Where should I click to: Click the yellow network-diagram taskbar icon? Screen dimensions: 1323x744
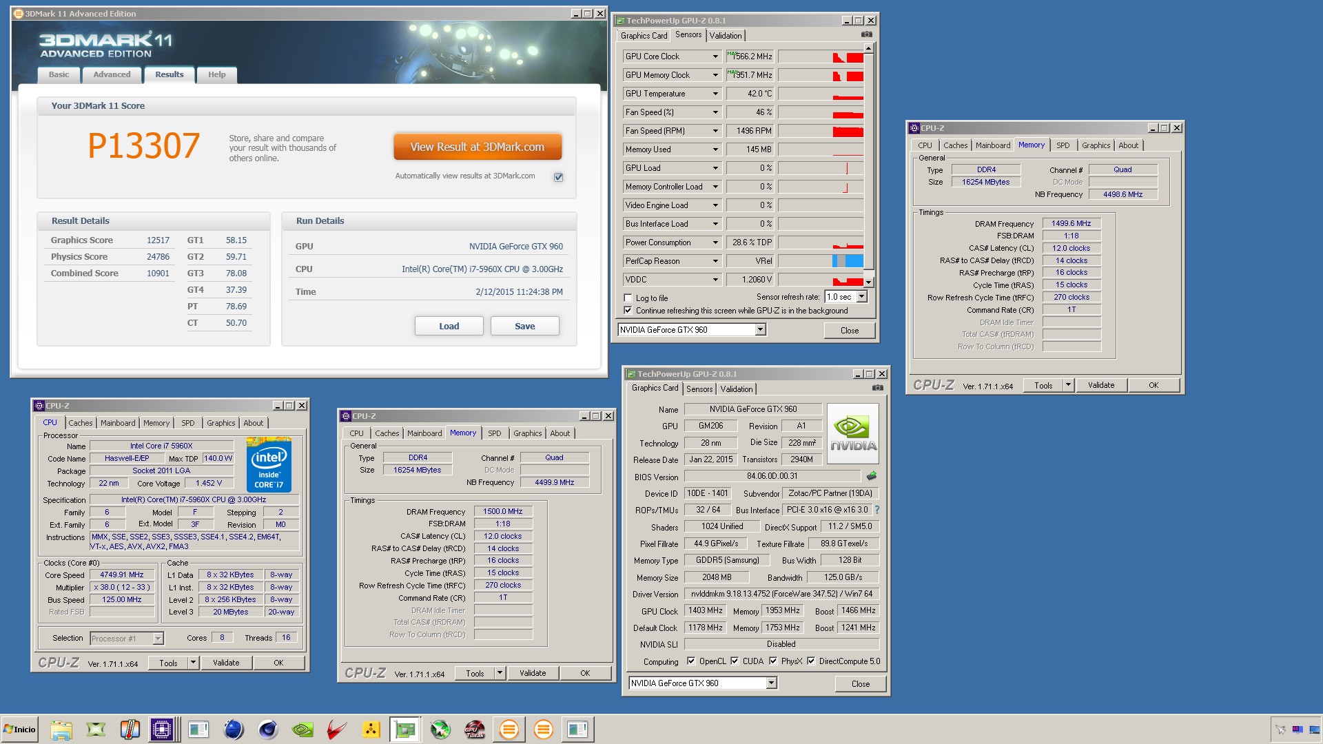pos(371,730)
